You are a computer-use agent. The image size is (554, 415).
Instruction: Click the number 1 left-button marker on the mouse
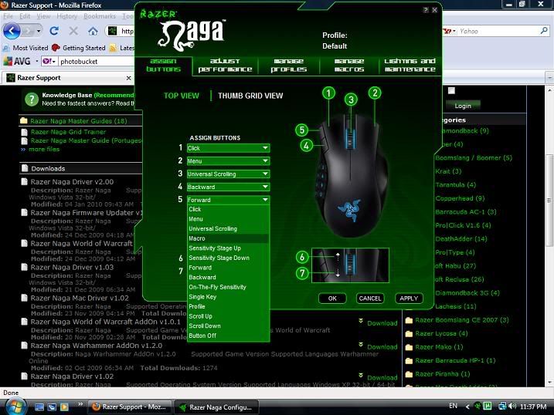pos(329,93)
